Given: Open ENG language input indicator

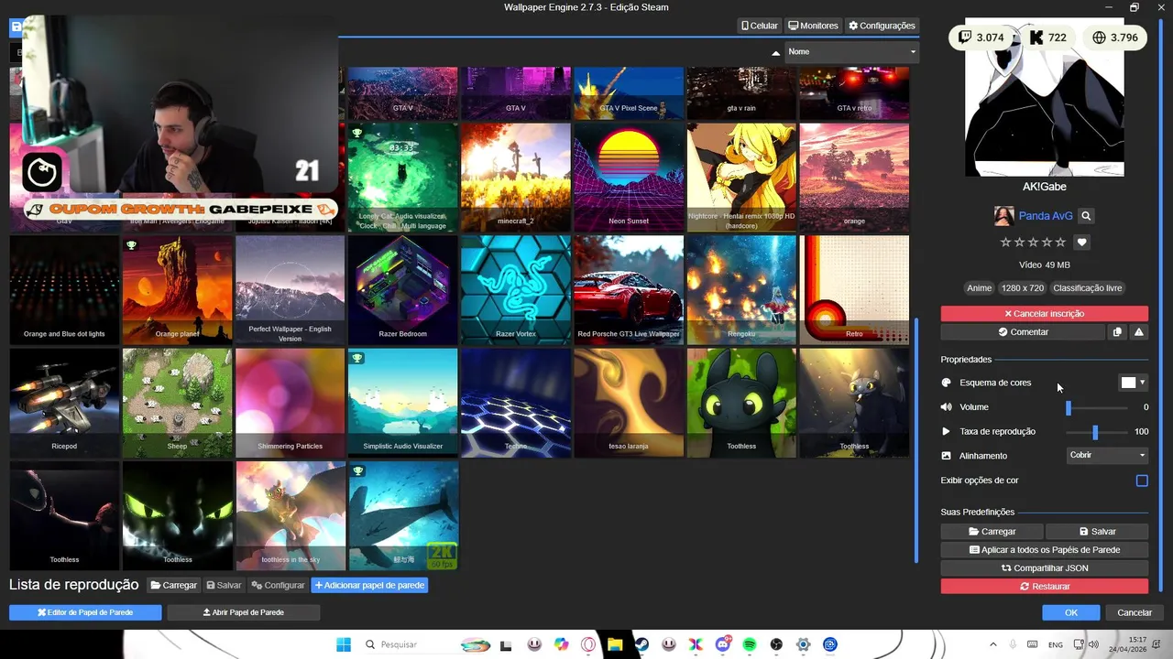Looking at the screenshot, I should coord(1056,645).
